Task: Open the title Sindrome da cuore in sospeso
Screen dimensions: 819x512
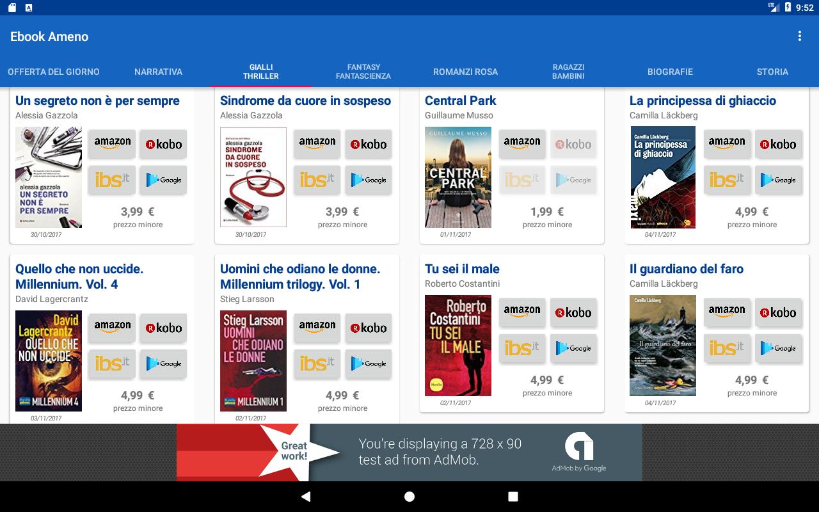Action: (x=305, y=100)
